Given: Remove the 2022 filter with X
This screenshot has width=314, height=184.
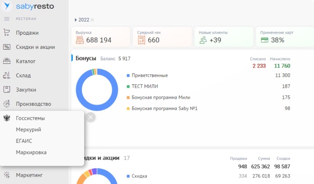Looking at the screenshot, I should (x=92, y=20).
